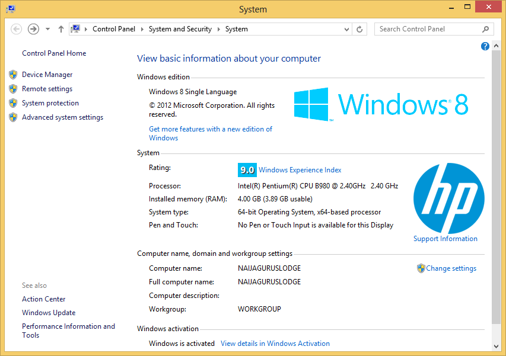Click shield icon beside Device Manager
This screenshot has width=506, height=356.
(x=13, y=75)
